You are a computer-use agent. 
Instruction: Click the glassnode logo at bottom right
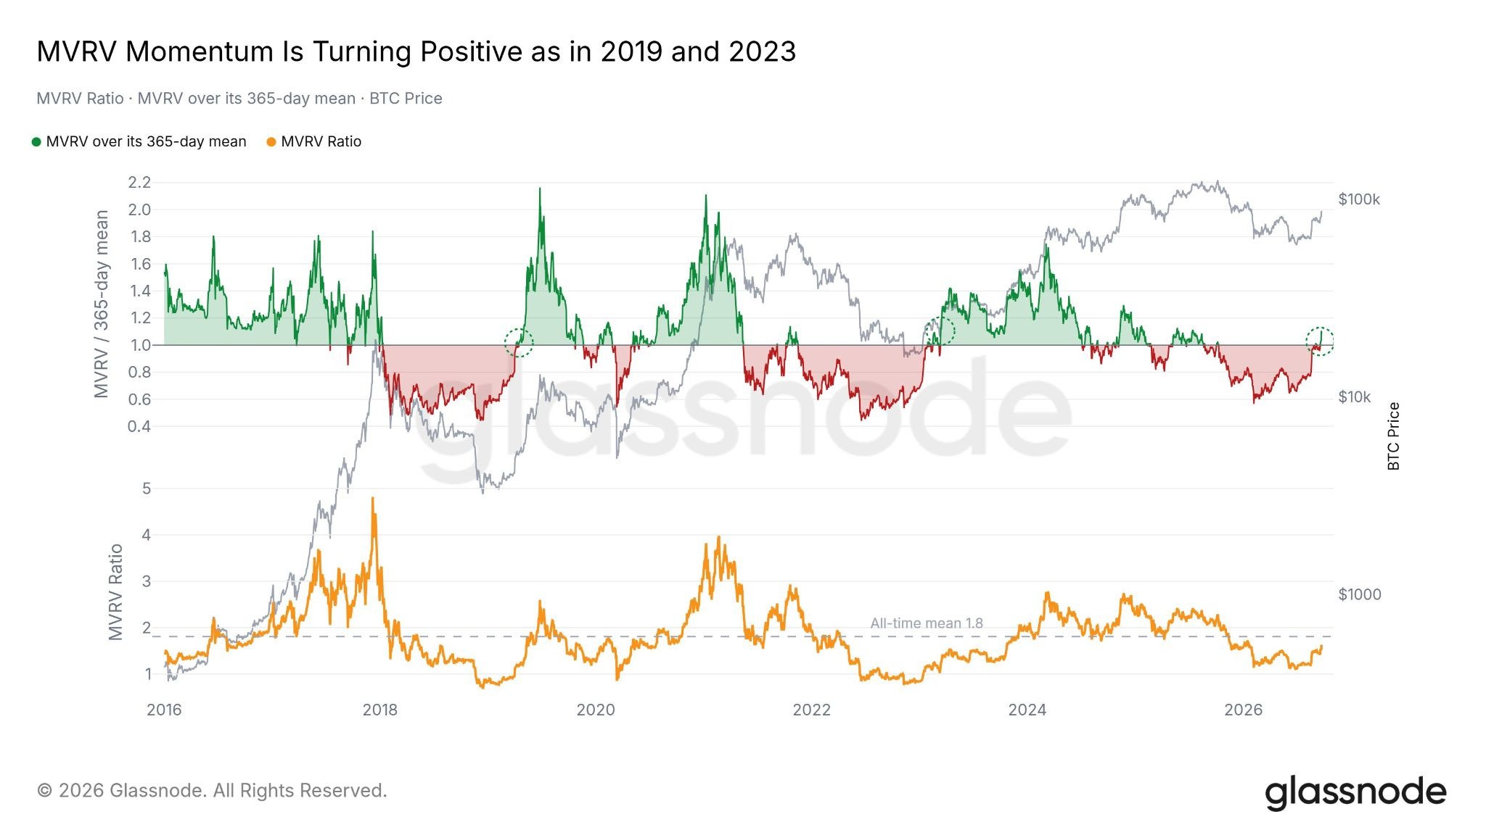click(1355, 792)
